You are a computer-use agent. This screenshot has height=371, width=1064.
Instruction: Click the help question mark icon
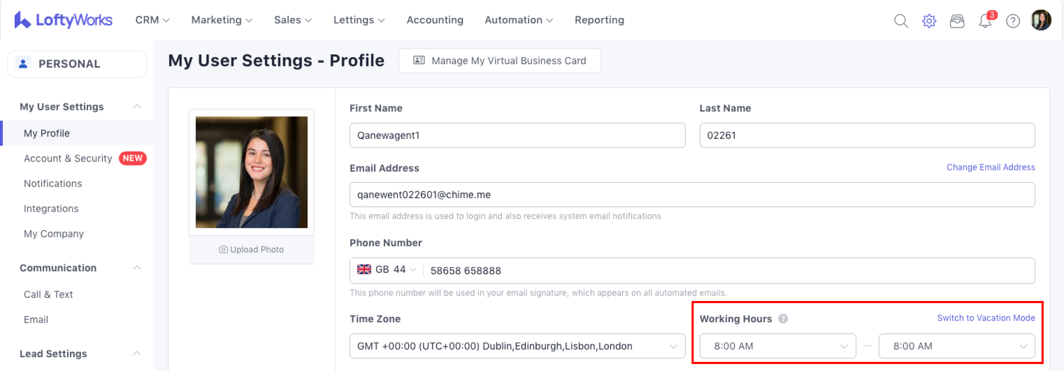pos(1013,21)
